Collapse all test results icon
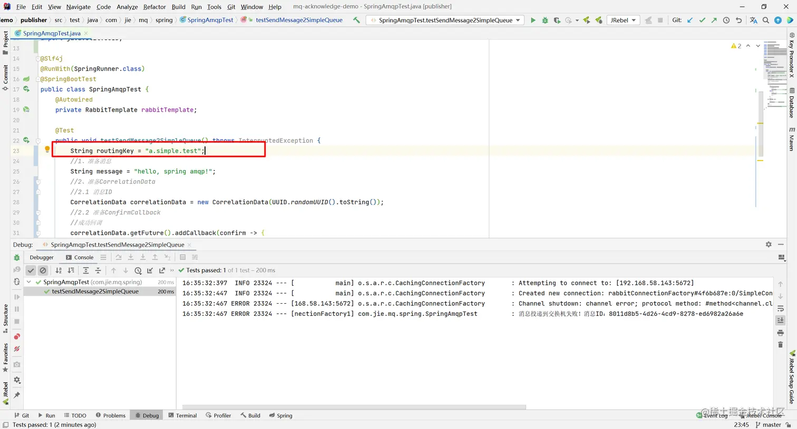797x429 pixels. (98, 270)
